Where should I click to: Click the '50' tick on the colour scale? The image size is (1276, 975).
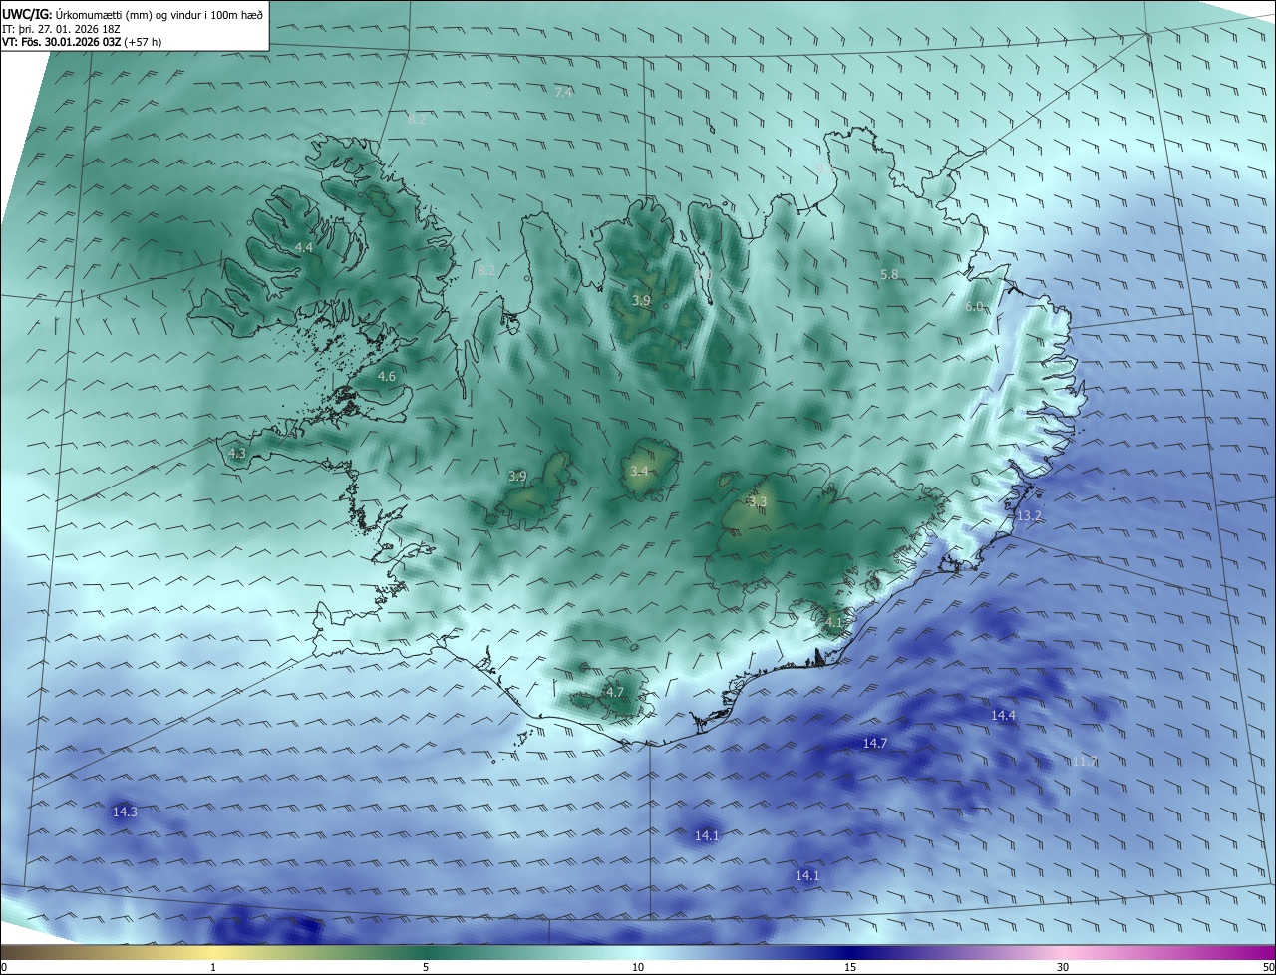coord(1268,967)
